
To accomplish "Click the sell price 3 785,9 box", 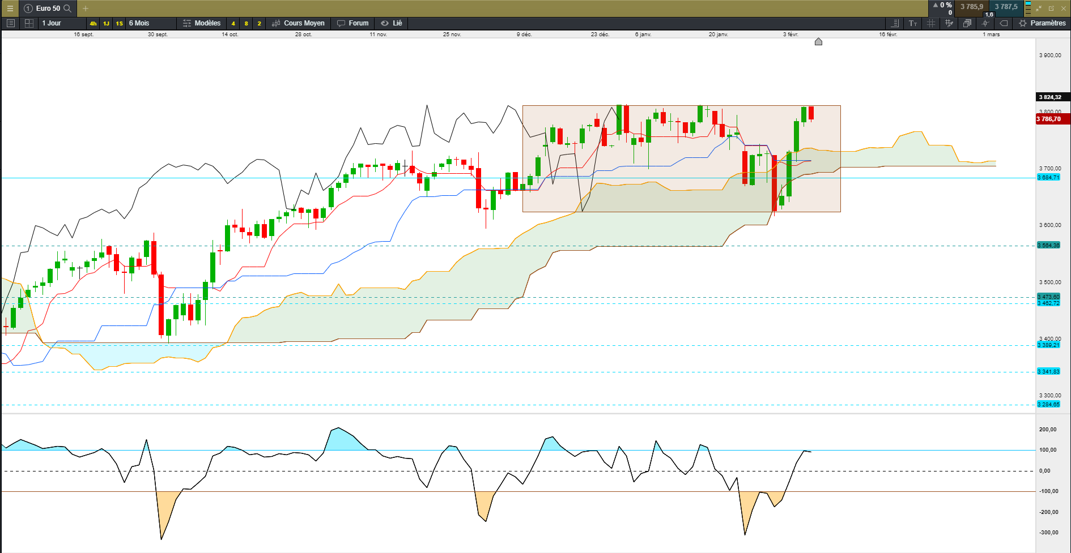I will pyautogui.click(x=971, y=7).
